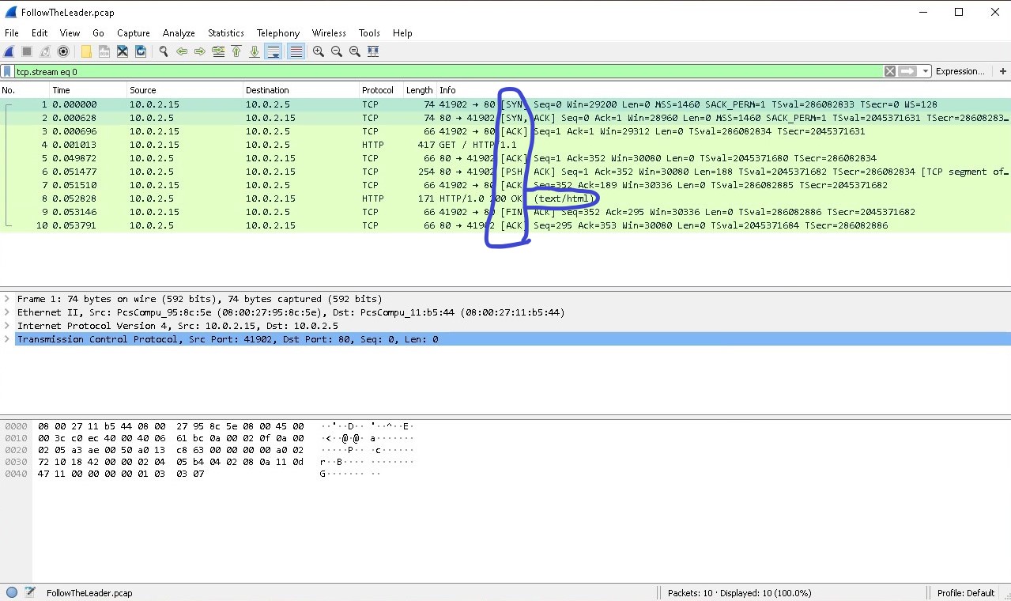
Task: Select packet 10 final ACK row
Action: click(x=505, y=225)
